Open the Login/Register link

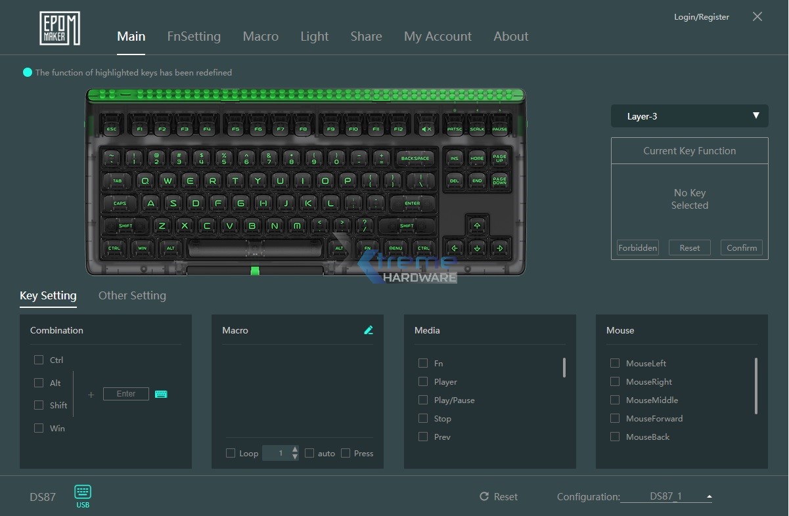[701, 16]
